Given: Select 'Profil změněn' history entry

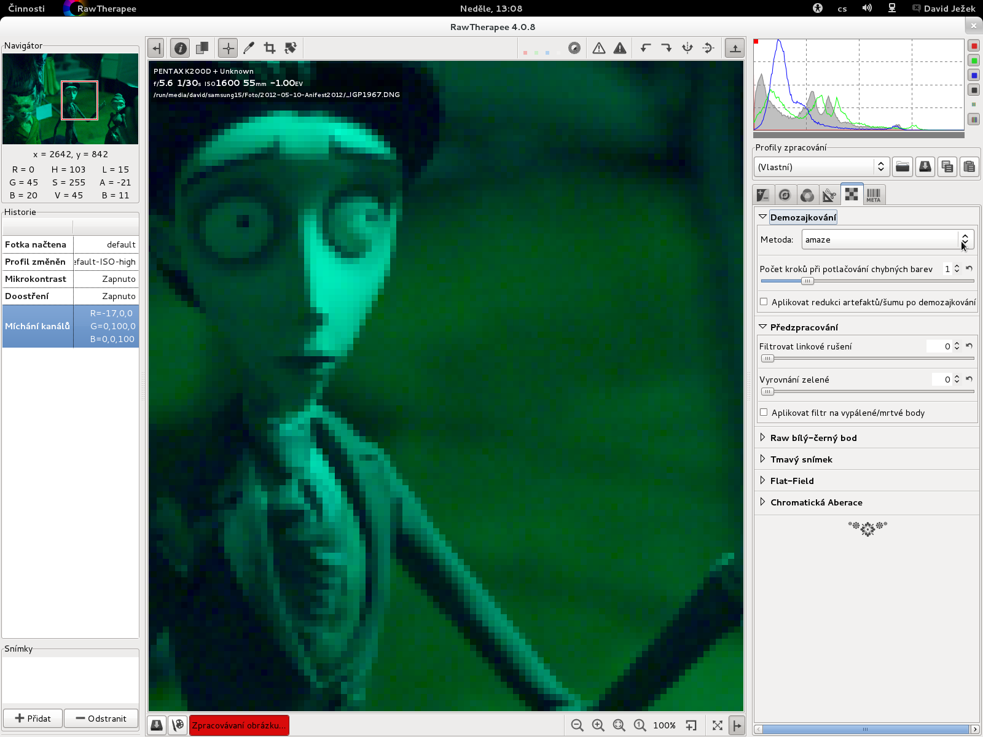Looking at the screenshot, I should point(71,262).
